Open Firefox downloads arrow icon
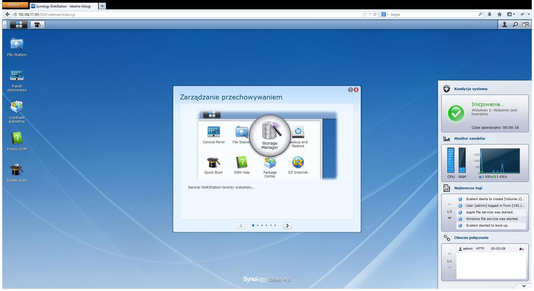Screen dimensions: 534x291 pyautogui.click(x=489, y=14)
